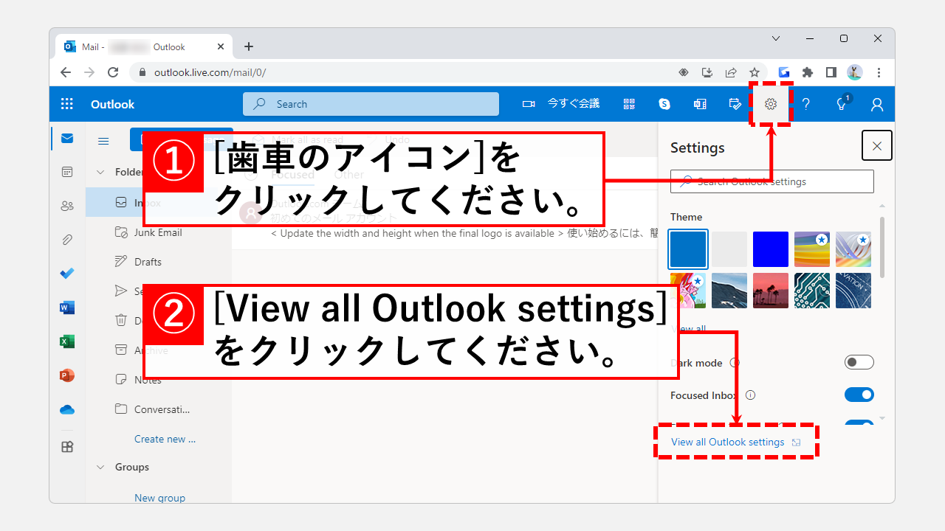
Task: Select the dark blue theme swatch
Action: click(771, 249)
